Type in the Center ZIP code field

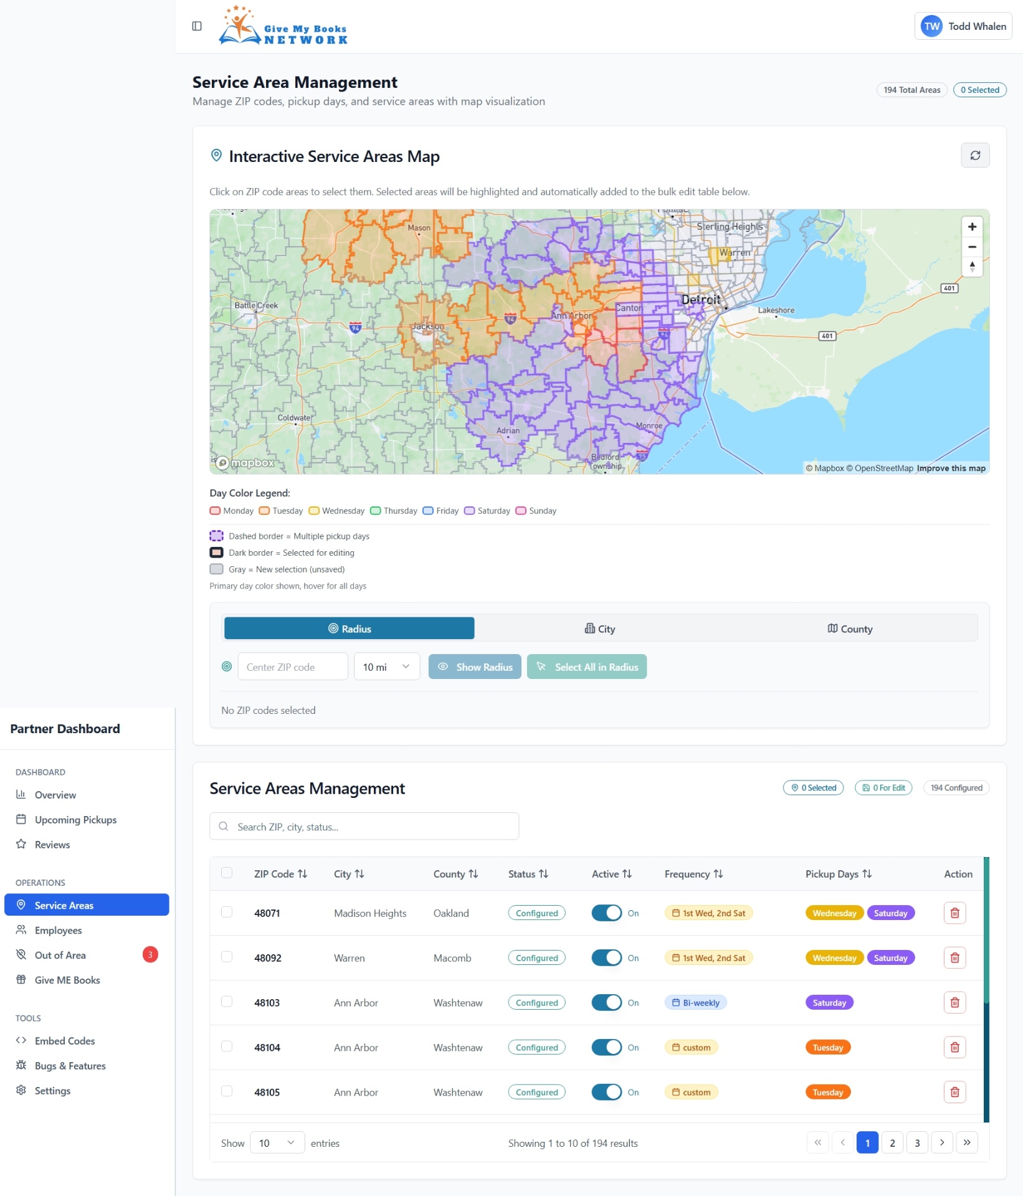292,667
